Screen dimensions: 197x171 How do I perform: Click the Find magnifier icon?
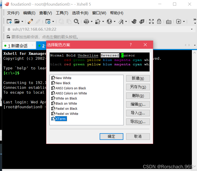(76, 21)
